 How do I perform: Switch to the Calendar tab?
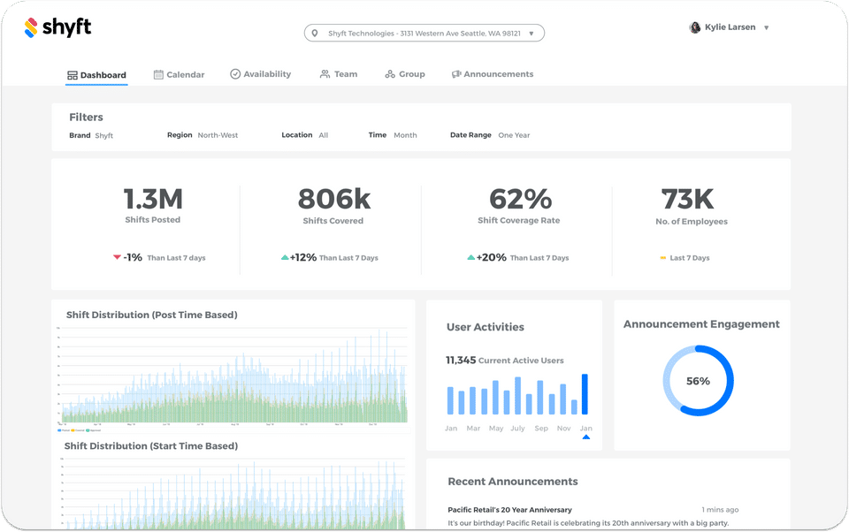(180, 75)
